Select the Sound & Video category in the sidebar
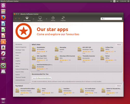Viewport: 130px width, 104px height. click(x=19, y=72)
